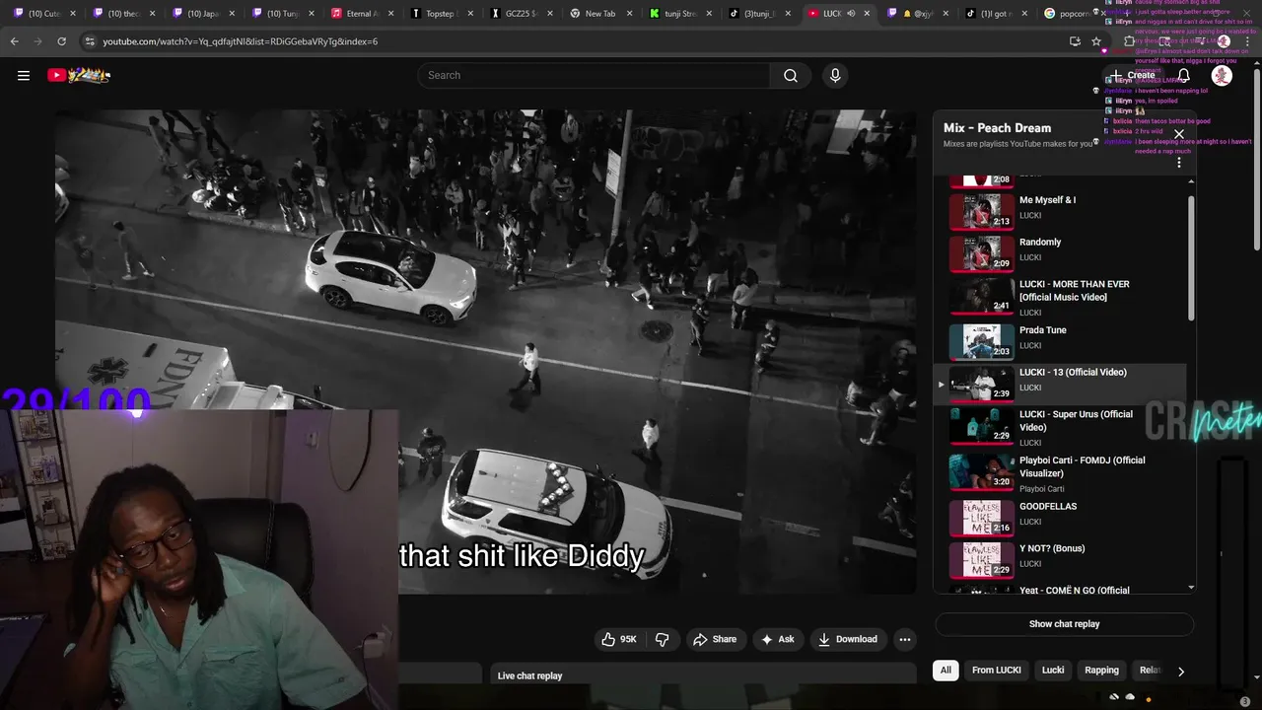Select the Lucki filter chip
The image size is (1262, 710).
pos(1053,671)
